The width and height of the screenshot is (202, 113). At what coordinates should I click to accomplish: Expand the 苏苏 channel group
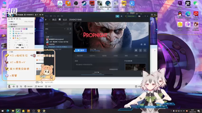click(x=9, y=52)
